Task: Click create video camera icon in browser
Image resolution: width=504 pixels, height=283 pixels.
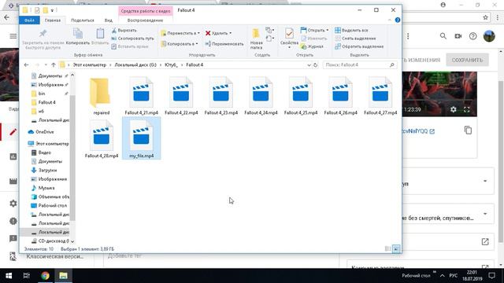Action: coord(458,36)
